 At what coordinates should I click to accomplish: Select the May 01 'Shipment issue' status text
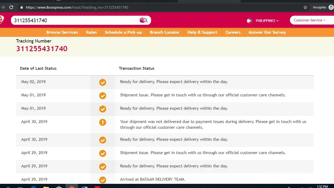[203, 95]
